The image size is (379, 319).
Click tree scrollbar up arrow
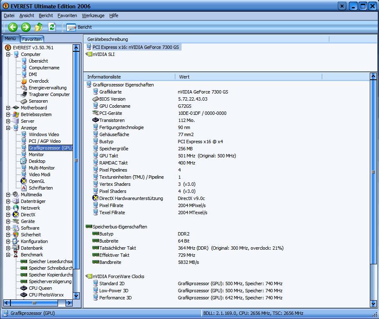[76, 48]
